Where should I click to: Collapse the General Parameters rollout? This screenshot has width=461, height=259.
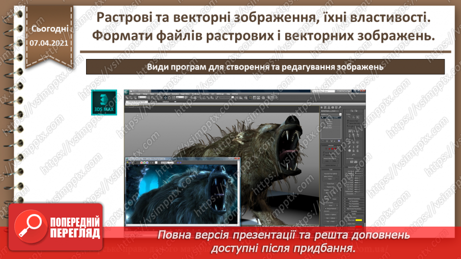click(x=354, y=167)
